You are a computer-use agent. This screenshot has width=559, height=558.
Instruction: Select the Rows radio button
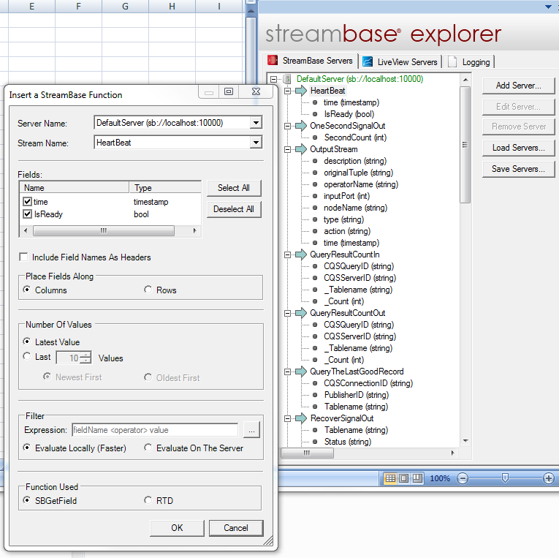click(148, 290)
